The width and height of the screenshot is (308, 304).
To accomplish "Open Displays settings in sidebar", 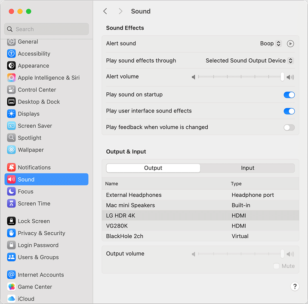I will point(28,114).
